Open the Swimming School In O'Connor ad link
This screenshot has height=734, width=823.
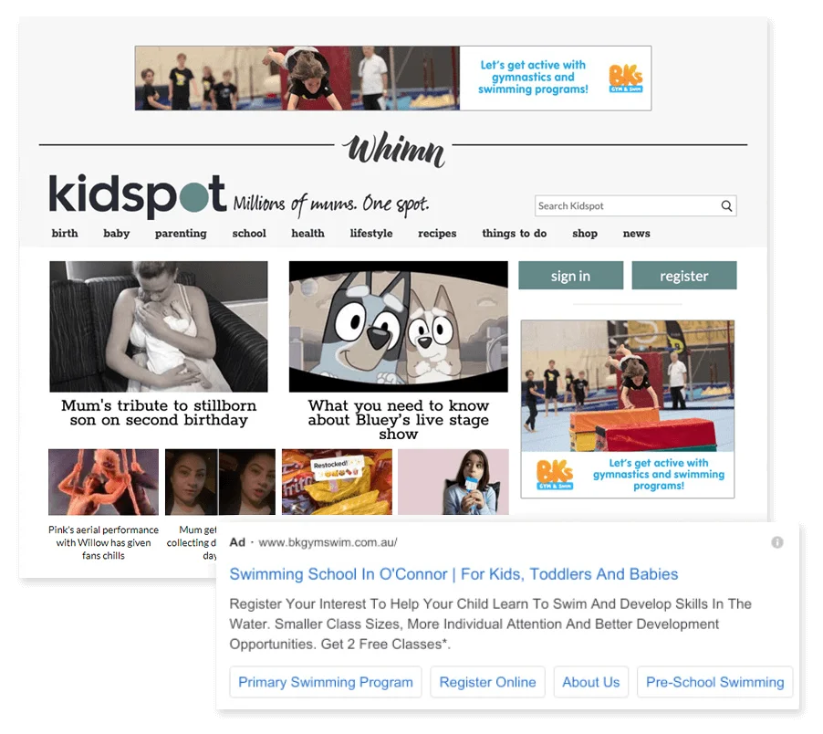coord(453,574)
